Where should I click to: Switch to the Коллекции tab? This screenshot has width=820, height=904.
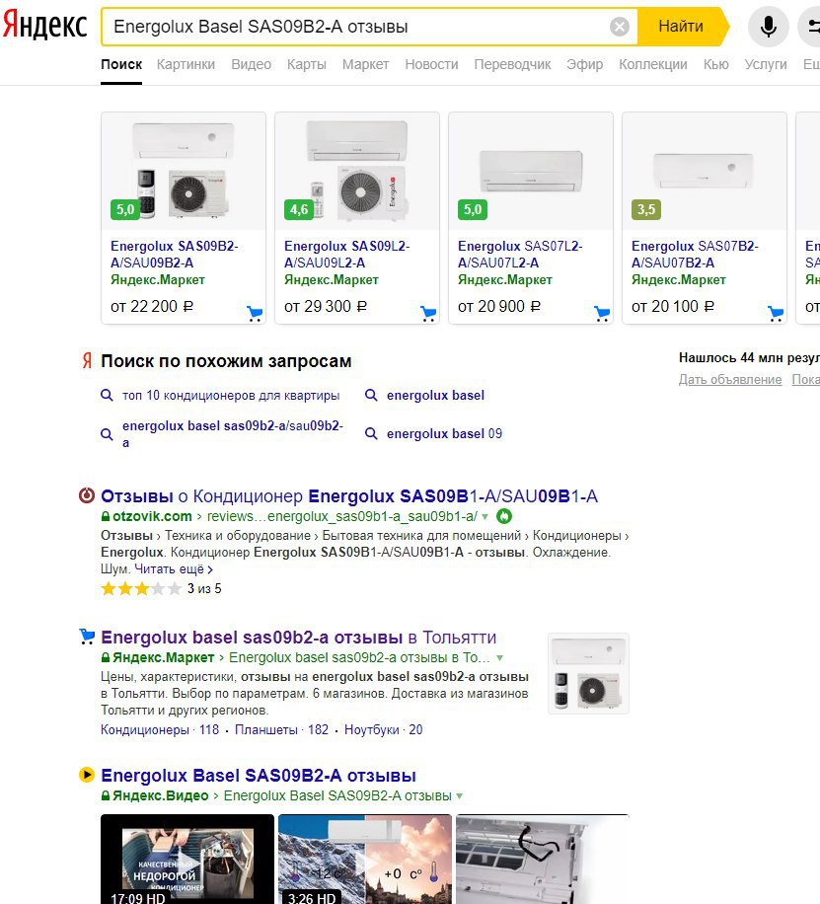pyautogui.click(x=653, y=64)
